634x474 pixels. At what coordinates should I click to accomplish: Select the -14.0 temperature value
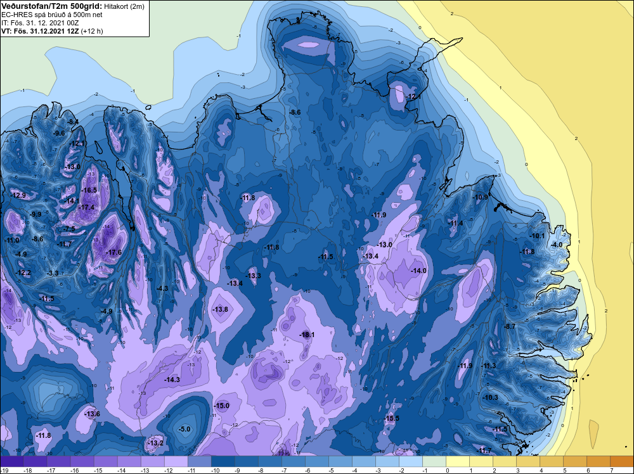(419, 271)
